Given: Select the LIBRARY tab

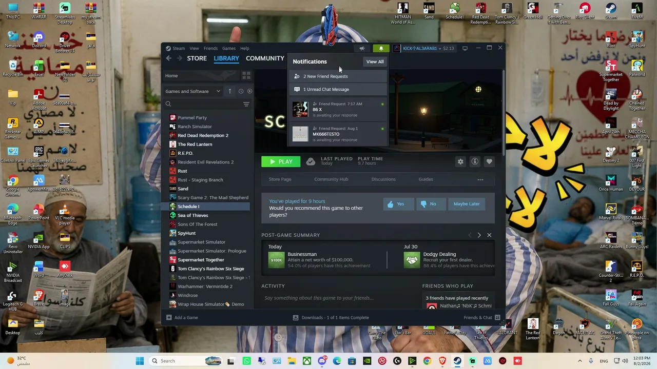Looking at the screenshot, I should coord(226,58).
